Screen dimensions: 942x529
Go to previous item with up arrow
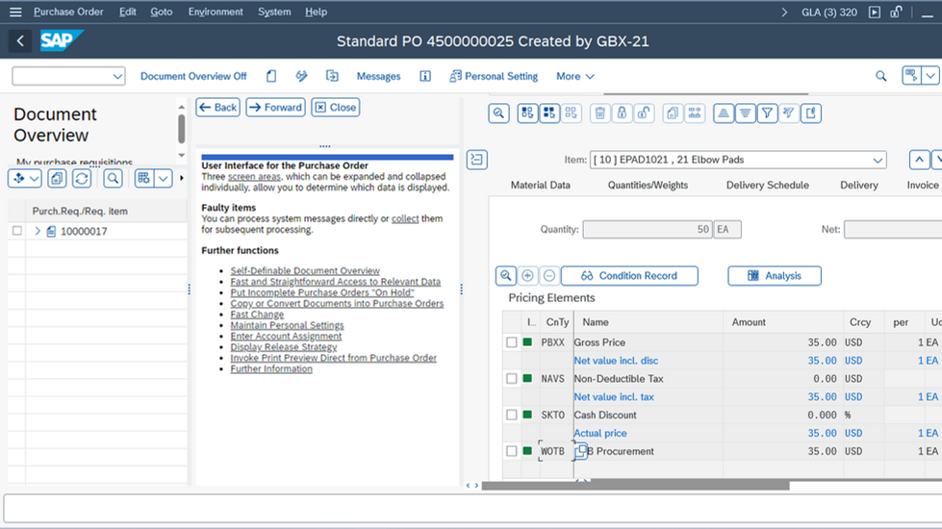pos(919,160)
